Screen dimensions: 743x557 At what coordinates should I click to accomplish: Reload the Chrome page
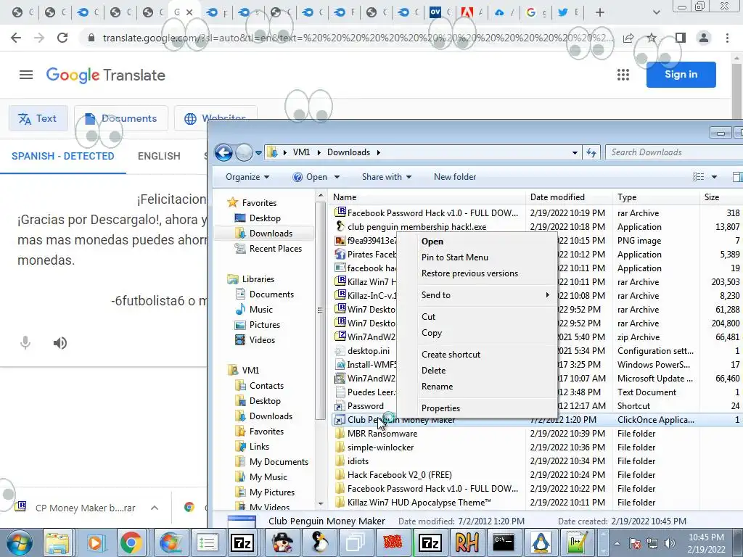click(62, 38)
